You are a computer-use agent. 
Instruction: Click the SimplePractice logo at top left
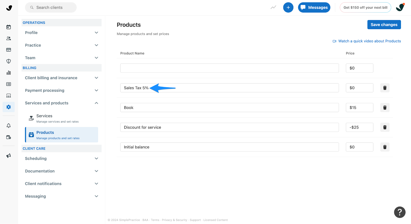(9, 8)
